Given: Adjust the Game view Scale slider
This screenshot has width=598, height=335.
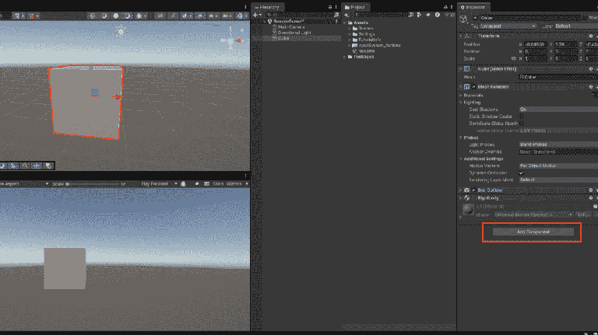Looking at the screenshot, I should [x=93, y=184].
